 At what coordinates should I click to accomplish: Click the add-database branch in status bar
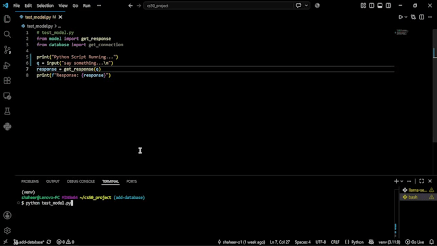pos(29,242)
